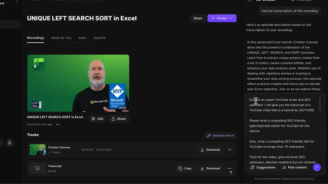Click the Co-Creator panel icon
This screenshot has height=184, width=328.
click(250, 1)
